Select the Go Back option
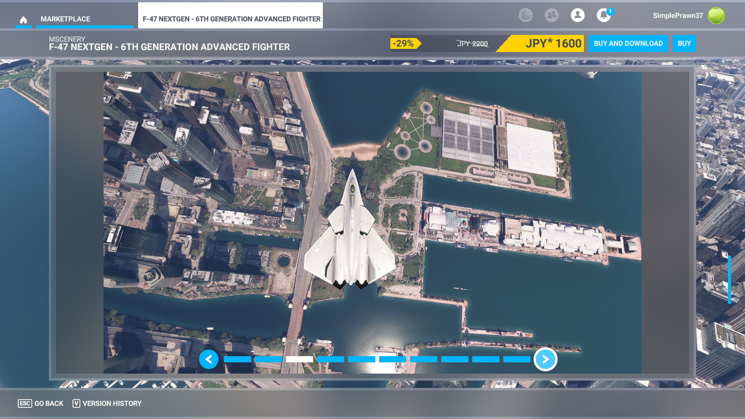Viewport: 745px width, 419px height. tap(41, 403)
